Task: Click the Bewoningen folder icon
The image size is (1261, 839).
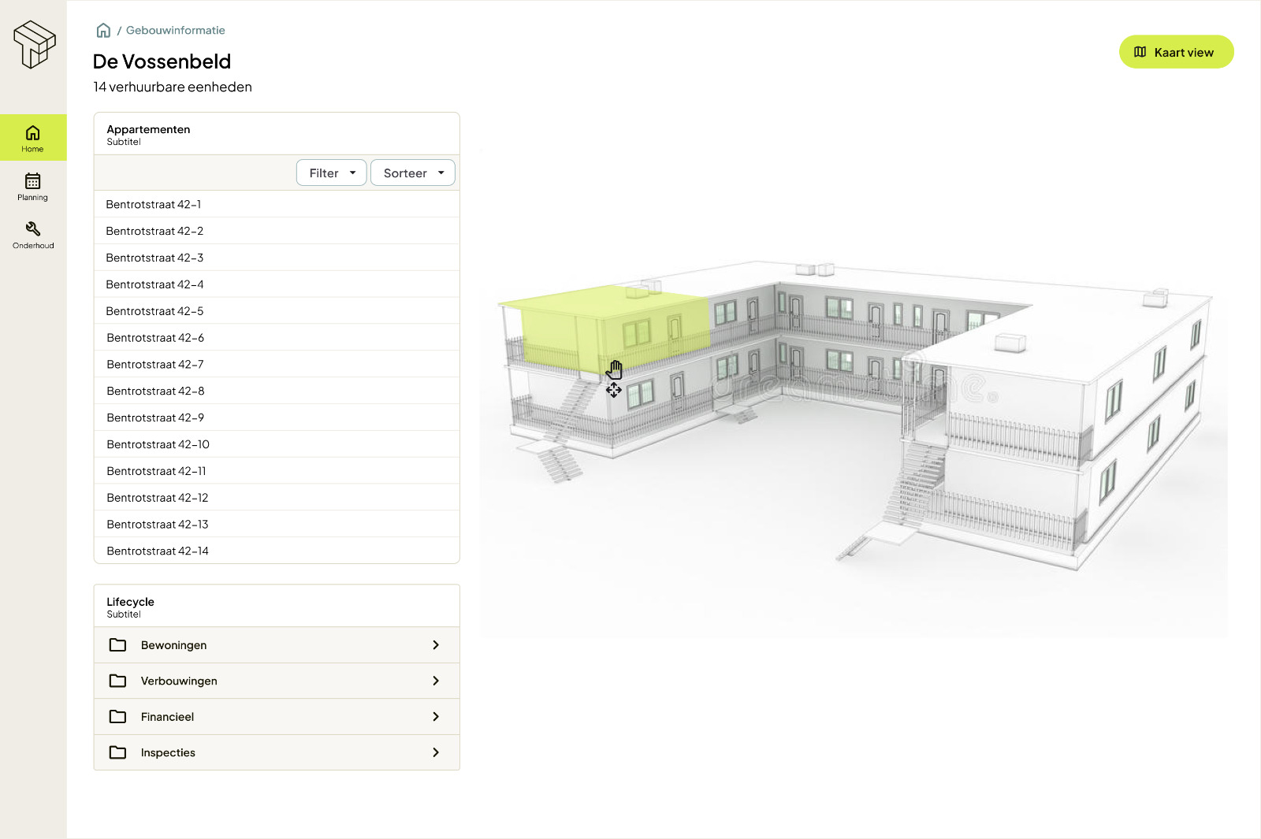Action: point(117,645)
